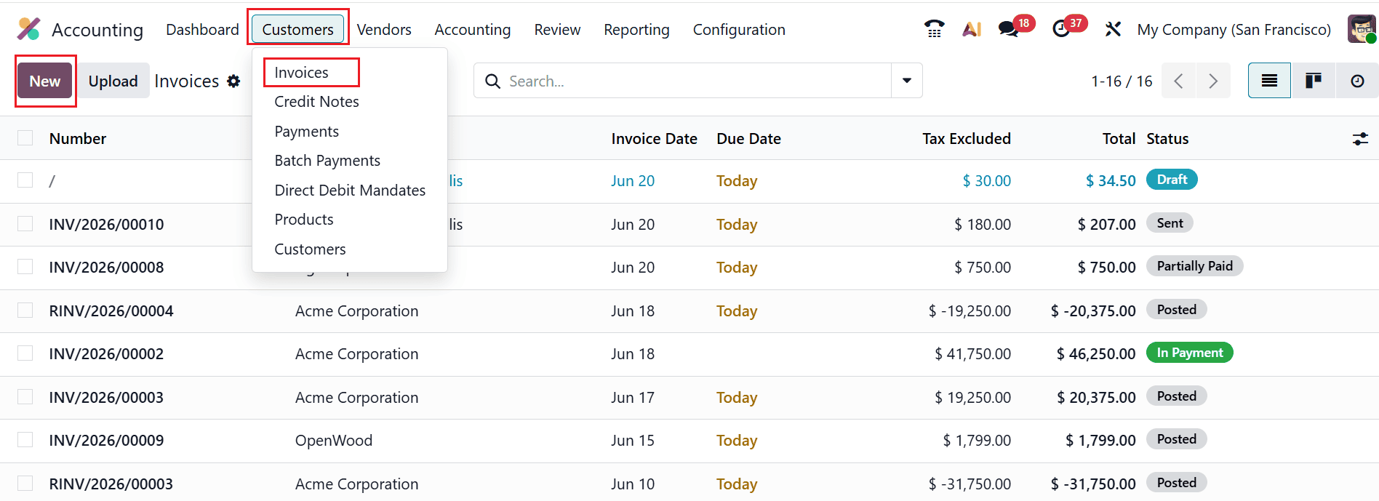The width and height of the screenshot is (1379, 501).
Task: Sort by Tax Excluded column header
Action: (x=966, y=138)
